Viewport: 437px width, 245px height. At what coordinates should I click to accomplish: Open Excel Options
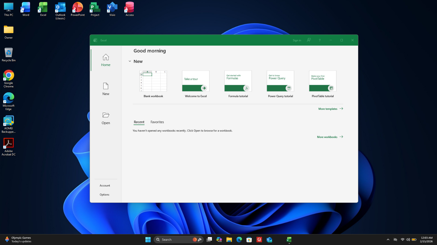104,195
